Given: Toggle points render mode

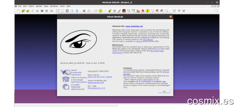Looking at the screenshot, I should (x=62, y=11).
